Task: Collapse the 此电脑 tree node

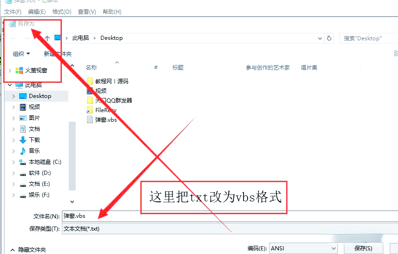Action: pos(10,85)
